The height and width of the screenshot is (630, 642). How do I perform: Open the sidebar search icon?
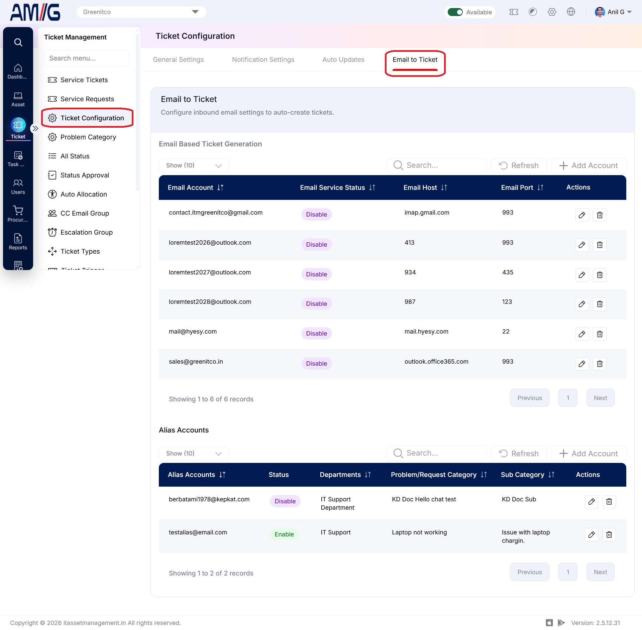[x=18, y=42]
